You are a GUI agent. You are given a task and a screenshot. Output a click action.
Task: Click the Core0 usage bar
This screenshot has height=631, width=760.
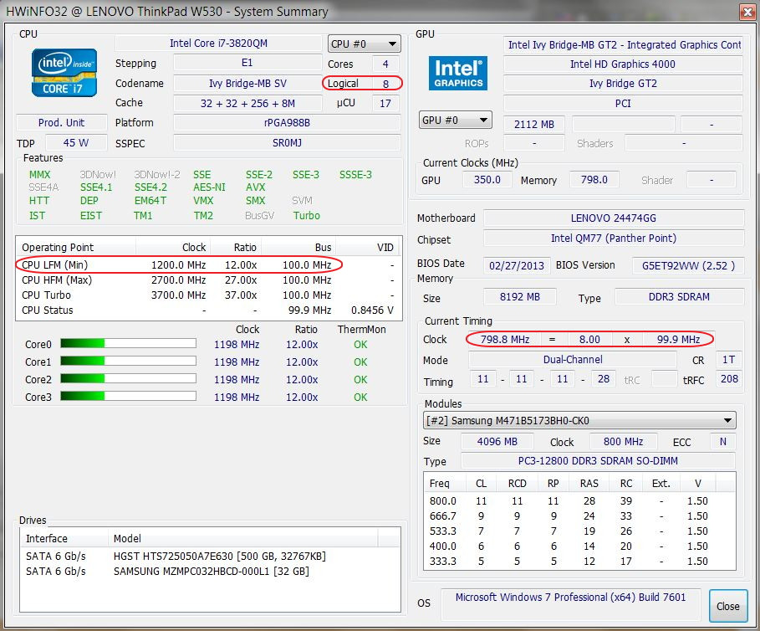click(129, 344)
